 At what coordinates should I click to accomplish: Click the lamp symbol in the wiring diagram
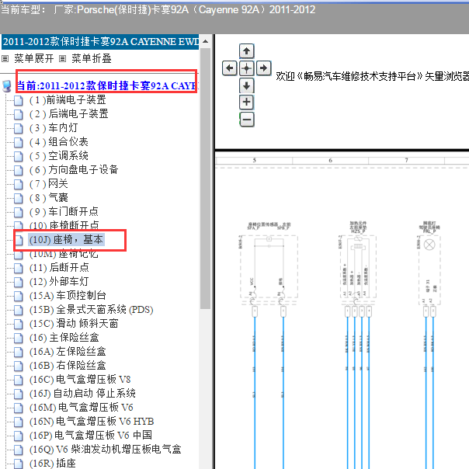[429, 245]
